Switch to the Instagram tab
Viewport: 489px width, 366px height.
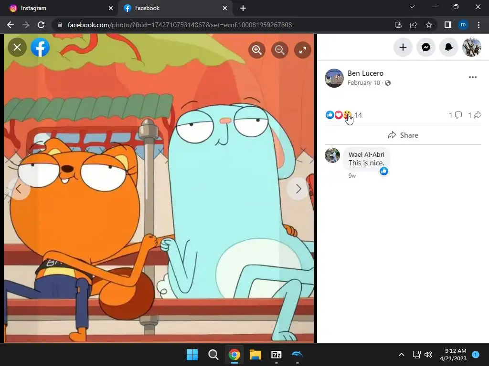click(x=59, y=8)
